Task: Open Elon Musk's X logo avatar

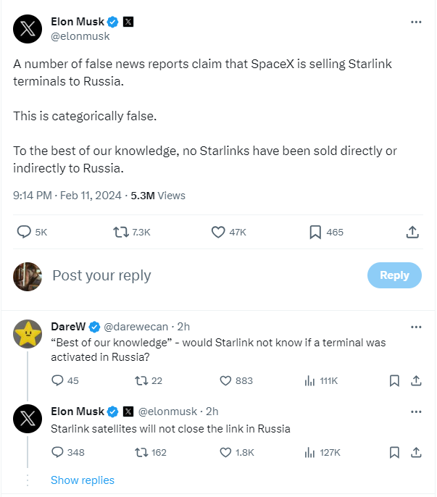Action: pos(28,28)
